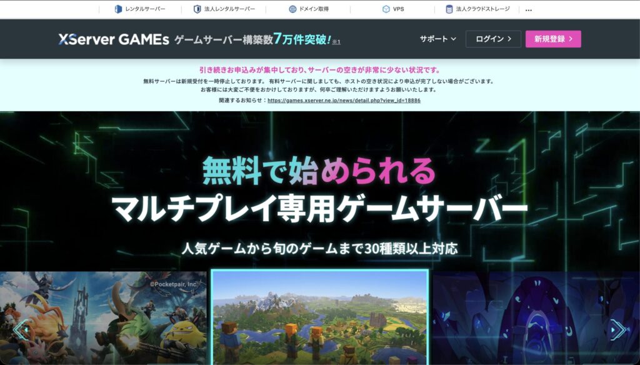Click ゲームサーバー構築数7万件突破 header text
This screenshot has height=365, width=640.
[252, 39]
